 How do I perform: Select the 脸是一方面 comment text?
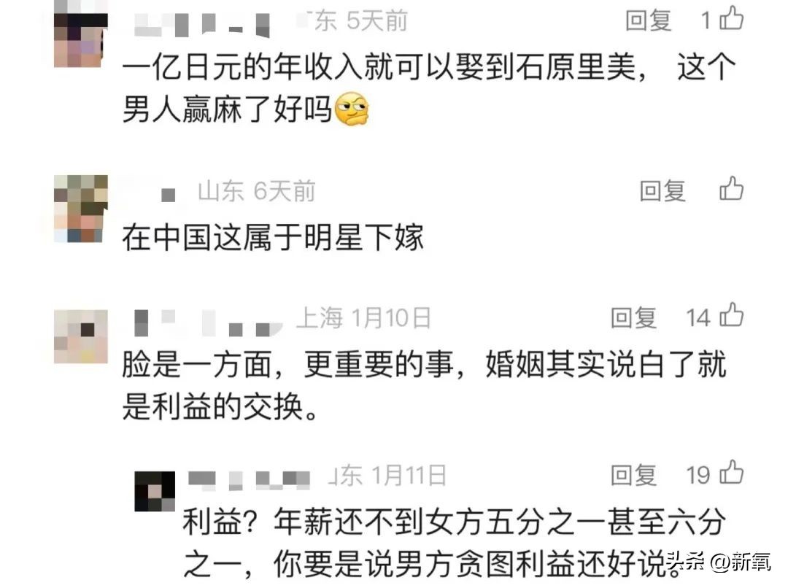click(424, 385)
